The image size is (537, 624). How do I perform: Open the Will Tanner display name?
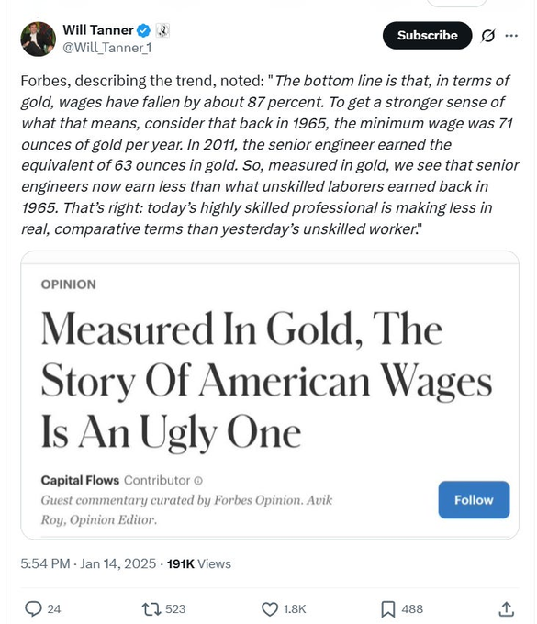tap(98, 30)
